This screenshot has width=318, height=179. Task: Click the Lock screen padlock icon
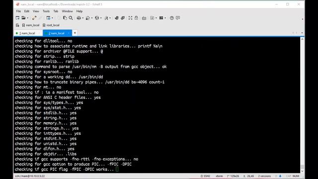136,18
